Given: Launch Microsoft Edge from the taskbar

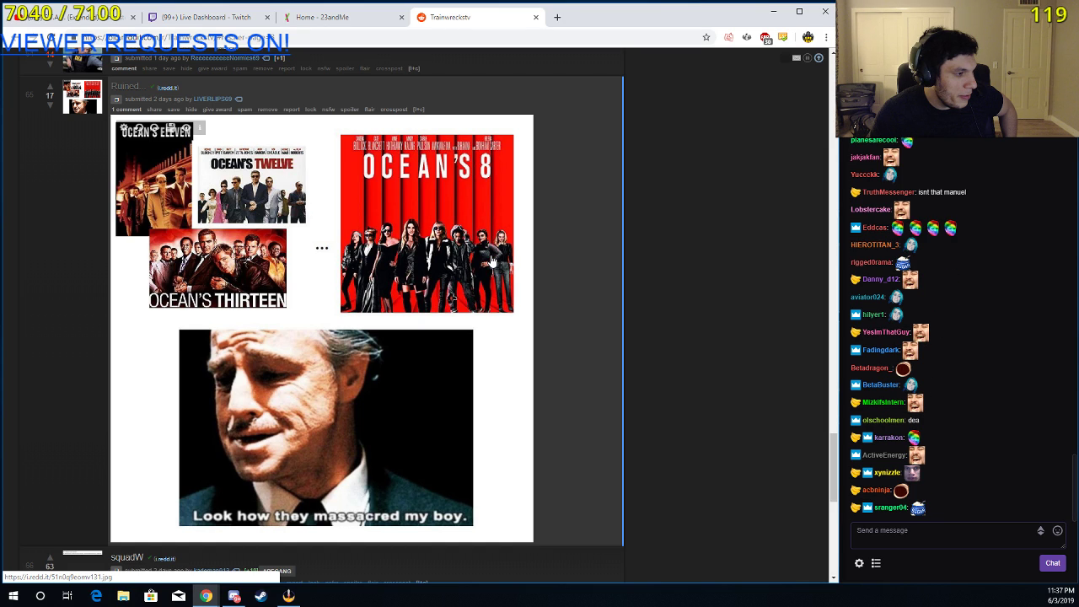Looking at the screenshot, I should click(x=96, y=596).
